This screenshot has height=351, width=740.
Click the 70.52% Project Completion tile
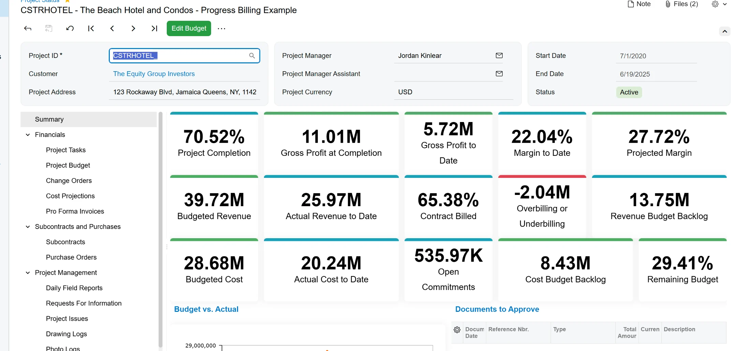pos(214,143)
